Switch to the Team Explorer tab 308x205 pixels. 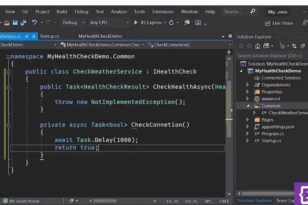pos(285,201)
